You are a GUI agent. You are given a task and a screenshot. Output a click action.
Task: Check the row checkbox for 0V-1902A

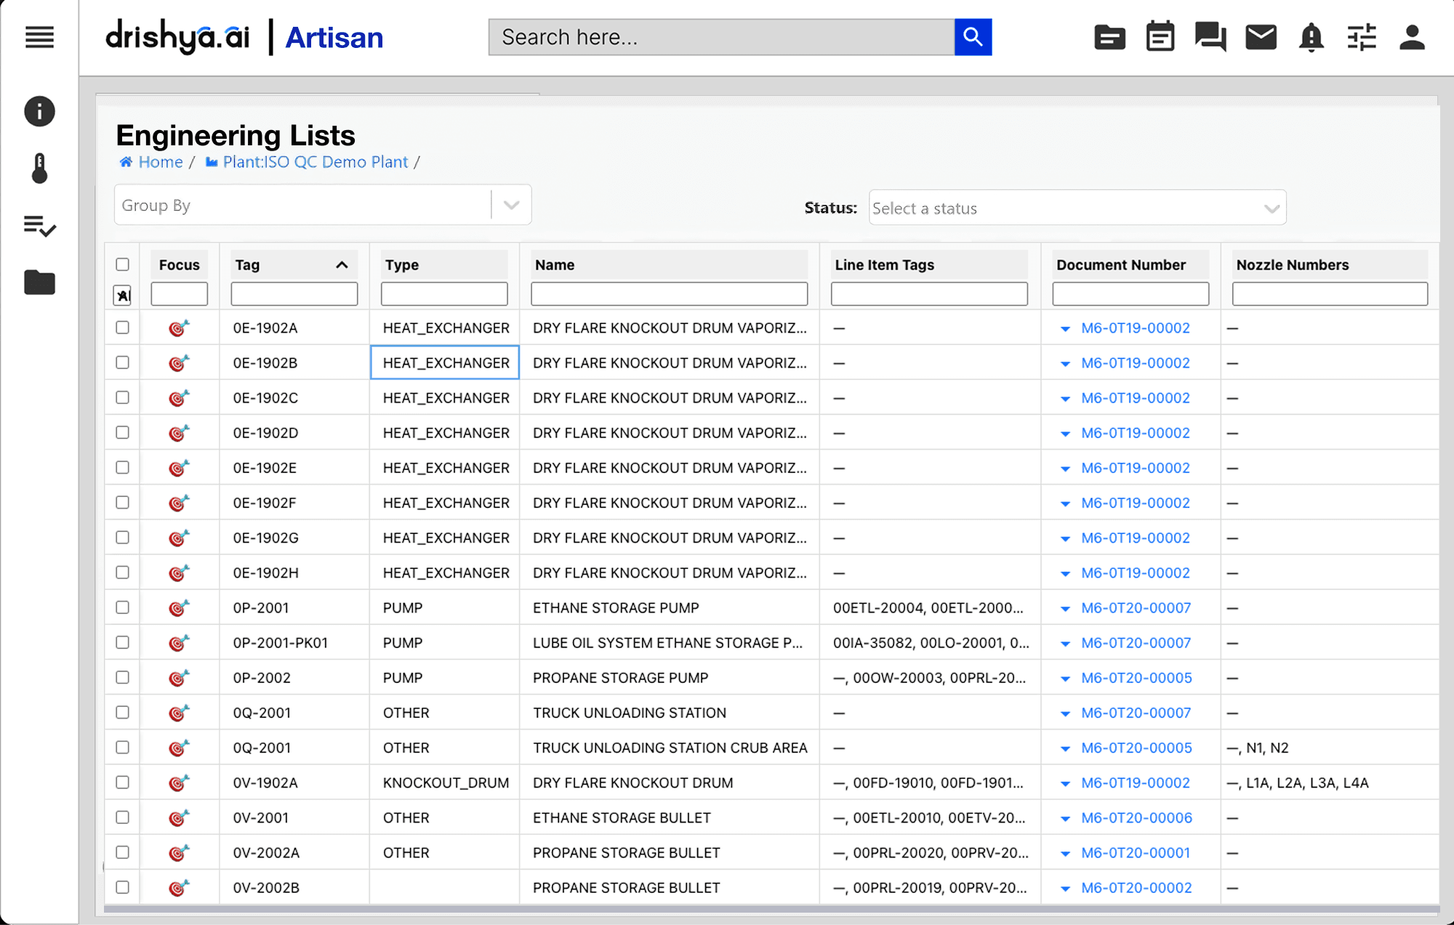click(x=122, y=783)
